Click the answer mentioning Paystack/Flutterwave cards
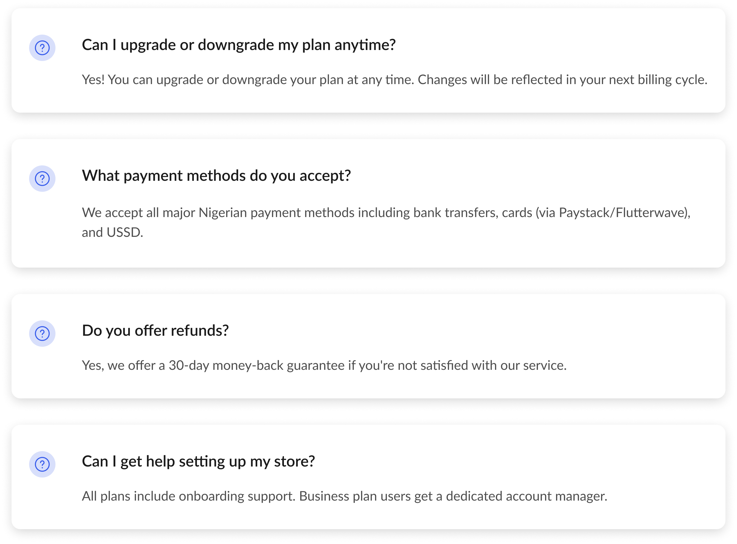This screenshot has width=737, height=544. click(x=386, y=223)
